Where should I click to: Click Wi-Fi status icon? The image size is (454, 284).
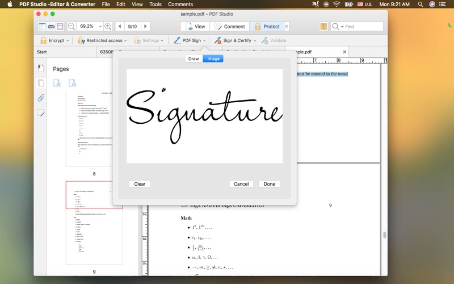point(337,4)
